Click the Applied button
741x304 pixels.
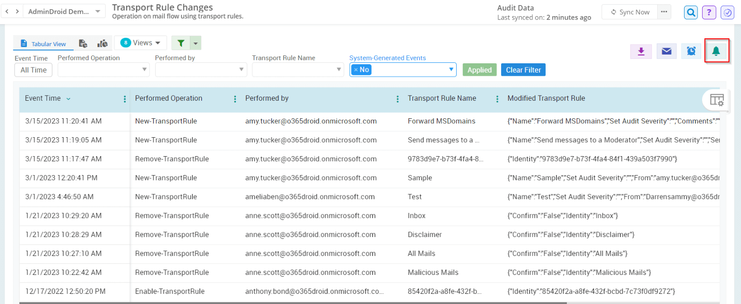[479, 70]
